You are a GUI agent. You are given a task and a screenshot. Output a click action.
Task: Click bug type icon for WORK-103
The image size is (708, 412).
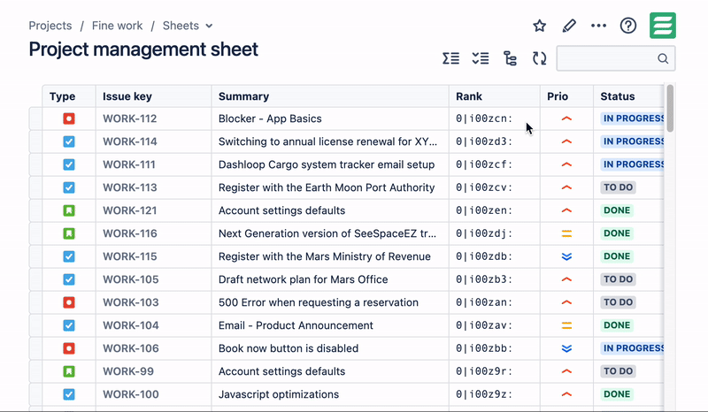click(69, 302)
